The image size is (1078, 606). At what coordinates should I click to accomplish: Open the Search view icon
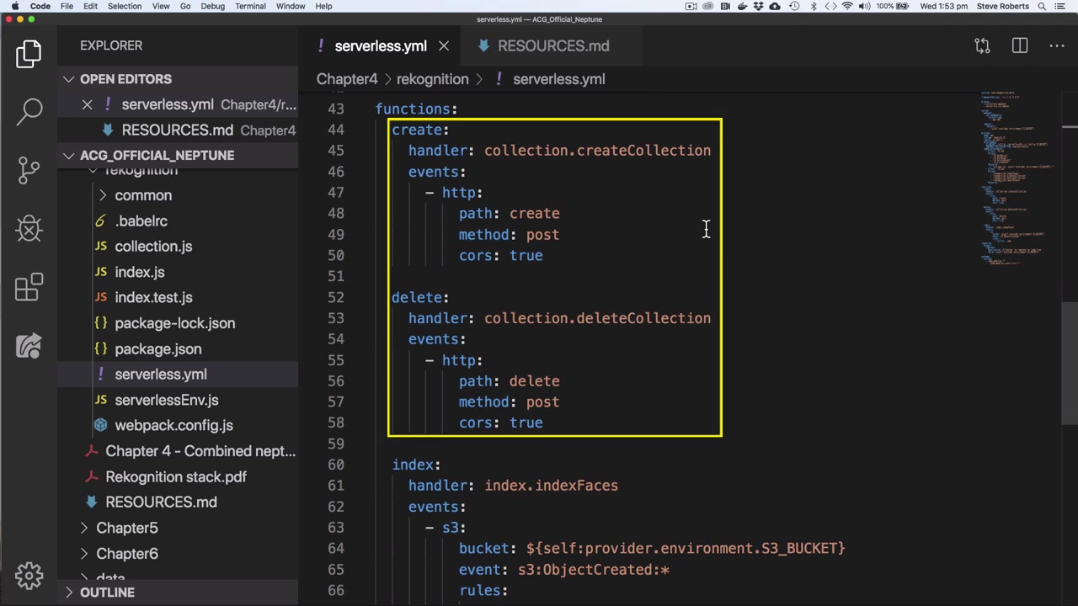[x=29, y=110]
